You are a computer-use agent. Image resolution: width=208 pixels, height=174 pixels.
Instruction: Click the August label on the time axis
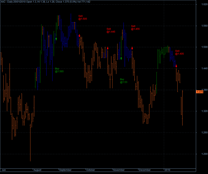(x=37, y=170)
